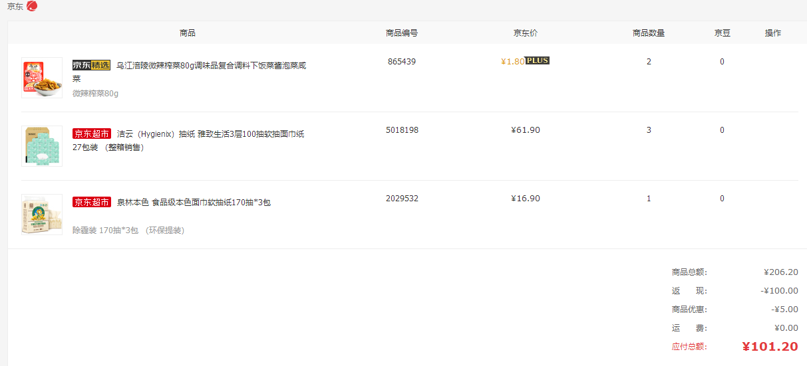This screenshot has width=807, height=366.
Task: Click the 京豆 column header
Action: click(722, 33)
